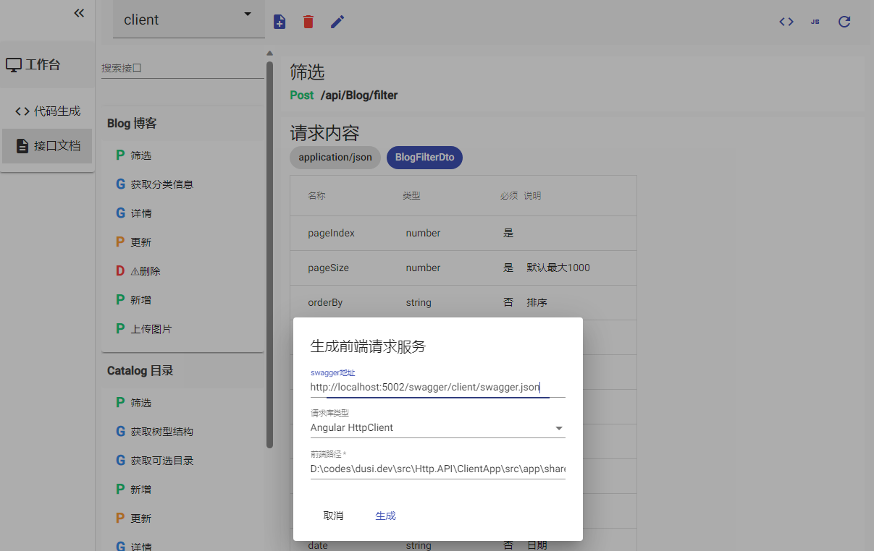Go to 代码生成 menu item
The image size is (874, 551).
point(48,111)
